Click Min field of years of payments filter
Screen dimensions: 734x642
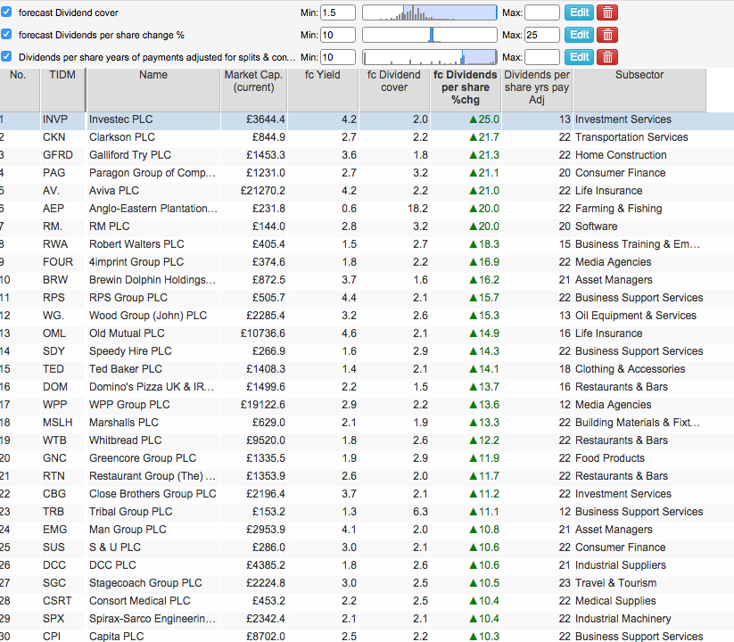click(x=337, y=57)
